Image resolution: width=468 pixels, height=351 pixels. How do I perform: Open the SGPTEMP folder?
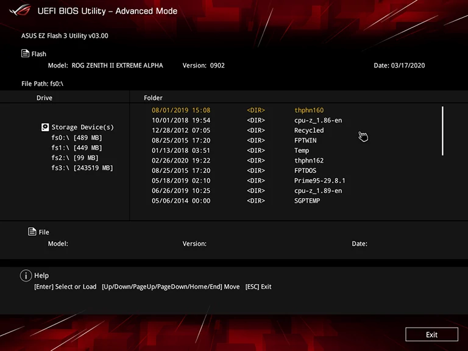click(x=307, y=201)
